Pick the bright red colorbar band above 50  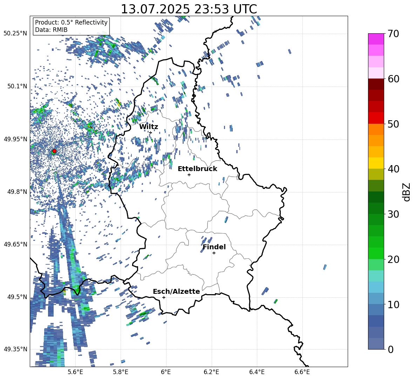click(x=376, y=118)
